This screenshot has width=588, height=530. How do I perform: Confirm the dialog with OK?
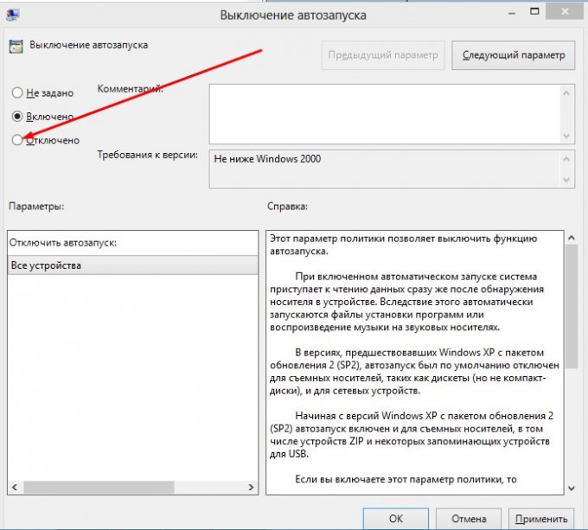coord(395,519)
